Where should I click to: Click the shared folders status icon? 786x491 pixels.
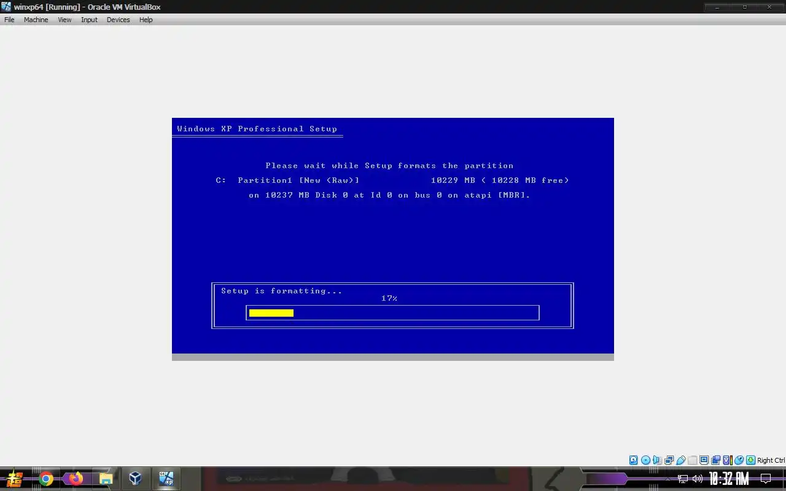click(692, 460)
